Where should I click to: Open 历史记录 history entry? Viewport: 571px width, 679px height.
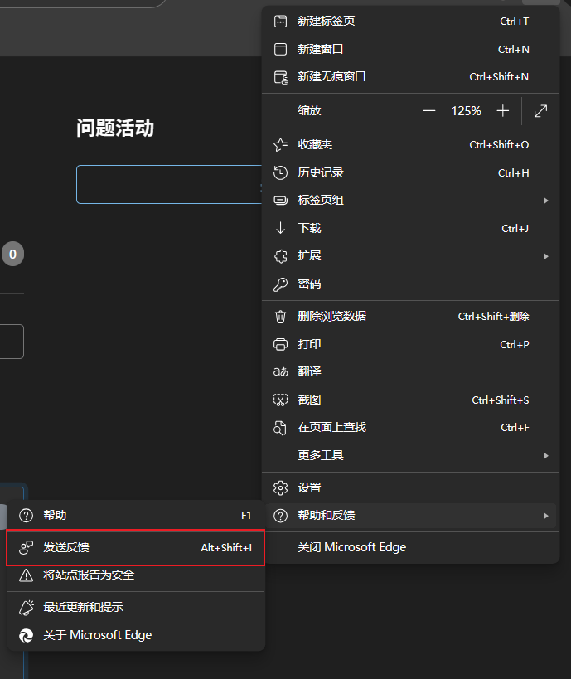pos(410,172)
